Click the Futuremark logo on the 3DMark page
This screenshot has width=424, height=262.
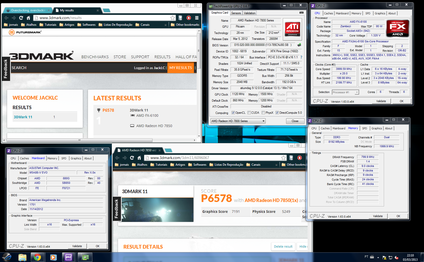tap(25, 32)
